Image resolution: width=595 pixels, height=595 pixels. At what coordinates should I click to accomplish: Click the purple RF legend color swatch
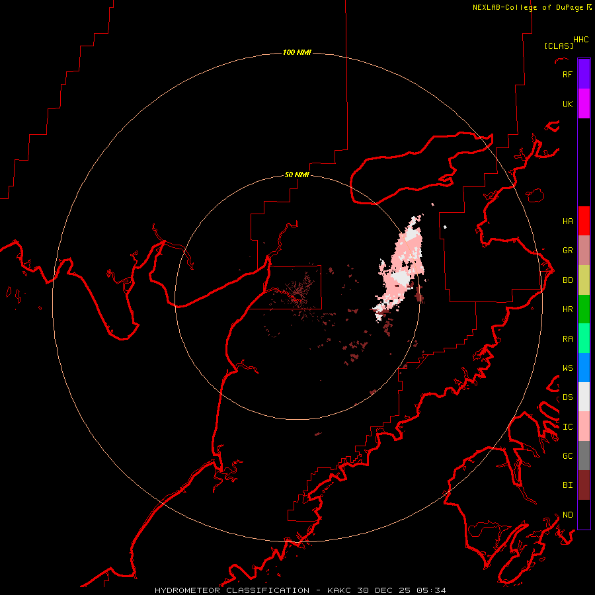(584, 74)
